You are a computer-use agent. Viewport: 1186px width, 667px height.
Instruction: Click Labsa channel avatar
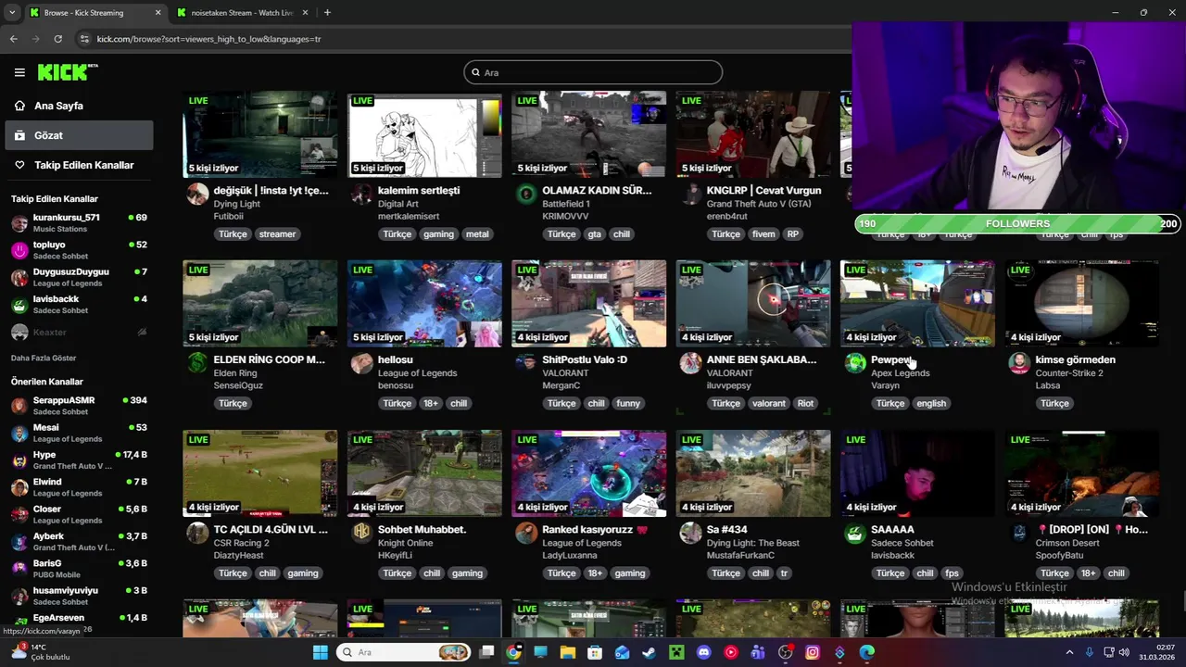tap(1019, 363)
